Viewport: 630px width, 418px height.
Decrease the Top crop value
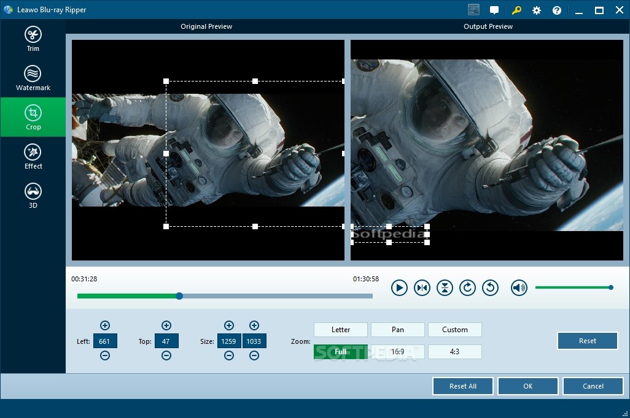(166, 355)
